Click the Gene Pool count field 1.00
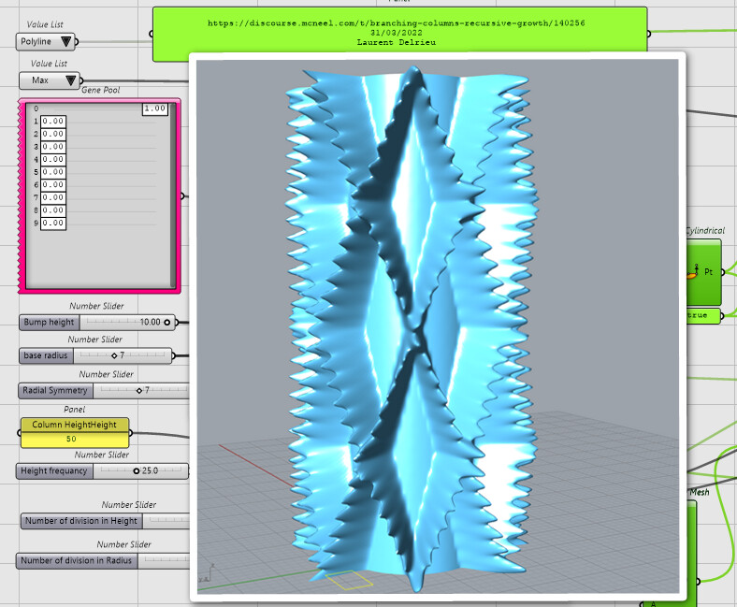The image size is (737, 607). pos(154,108)
